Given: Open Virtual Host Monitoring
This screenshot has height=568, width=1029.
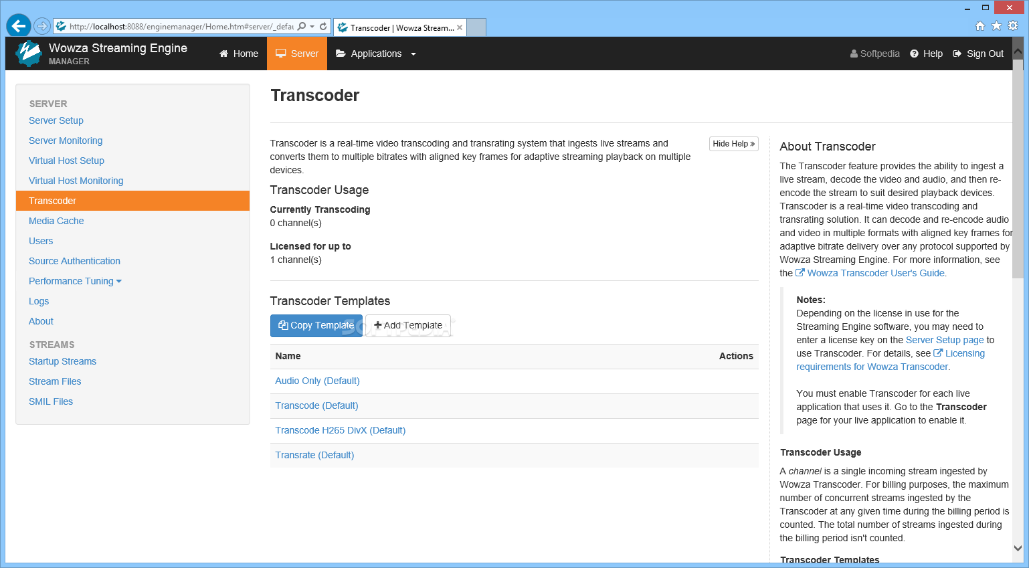Looking at the screenshot, I should 76,181.
